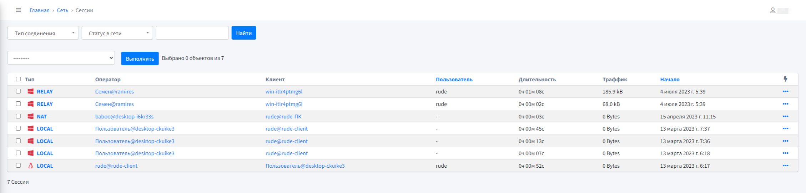Open three-dots menu for 13 марта 6:17 session
Screen dimensions: 806x193
pos(785,166)
